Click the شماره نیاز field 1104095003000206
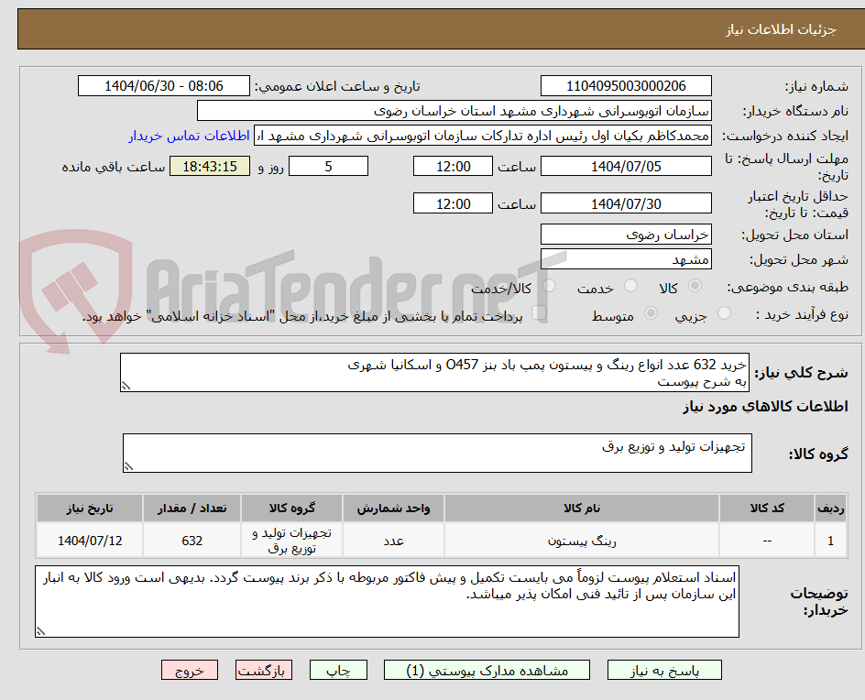The height and width of the screenshot is (700, 865). coord(626,84)
